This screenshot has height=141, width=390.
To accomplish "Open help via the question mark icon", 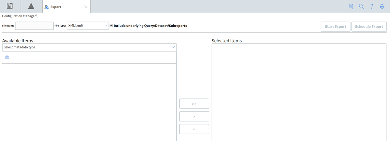I will (x=372, y=6).
